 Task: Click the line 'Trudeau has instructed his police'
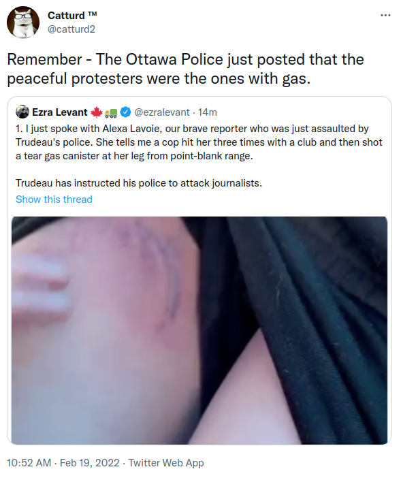coord(139,183)
